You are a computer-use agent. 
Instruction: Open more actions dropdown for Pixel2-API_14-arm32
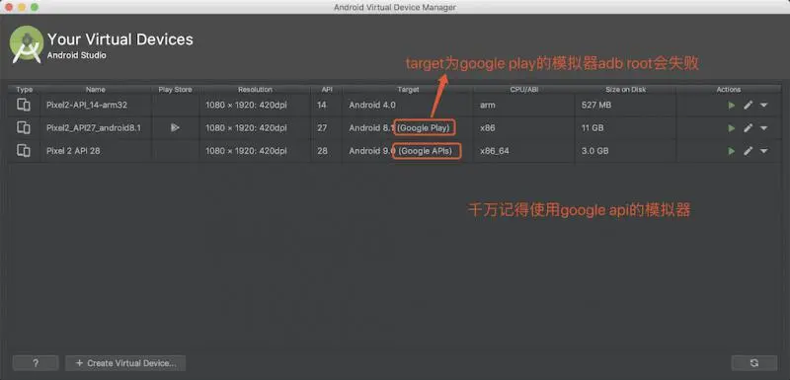coord(763,106)
